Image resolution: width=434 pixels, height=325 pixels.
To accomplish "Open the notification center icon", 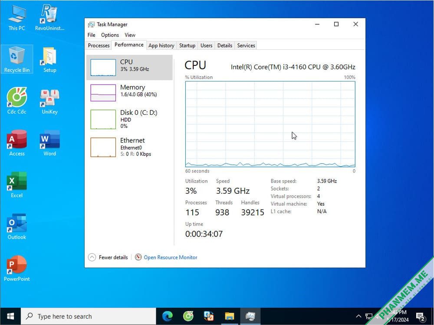I will point(421,316).
